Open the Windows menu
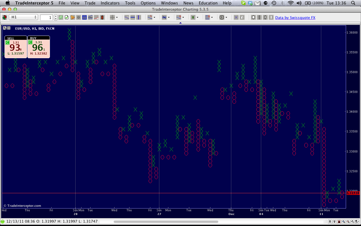This screenshot has height=226, width=361. click(170, 3)
